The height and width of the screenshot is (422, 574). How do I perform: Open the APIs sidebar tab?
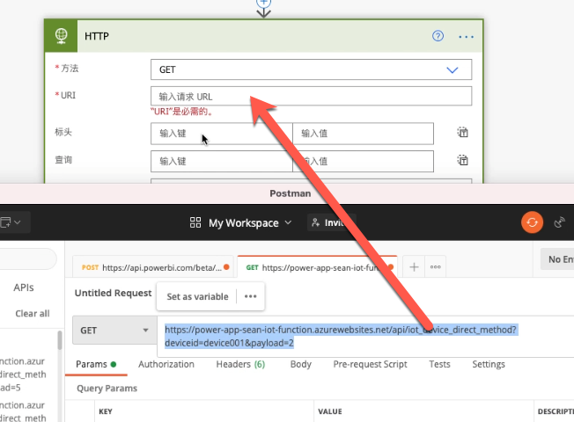coord(24,287)
